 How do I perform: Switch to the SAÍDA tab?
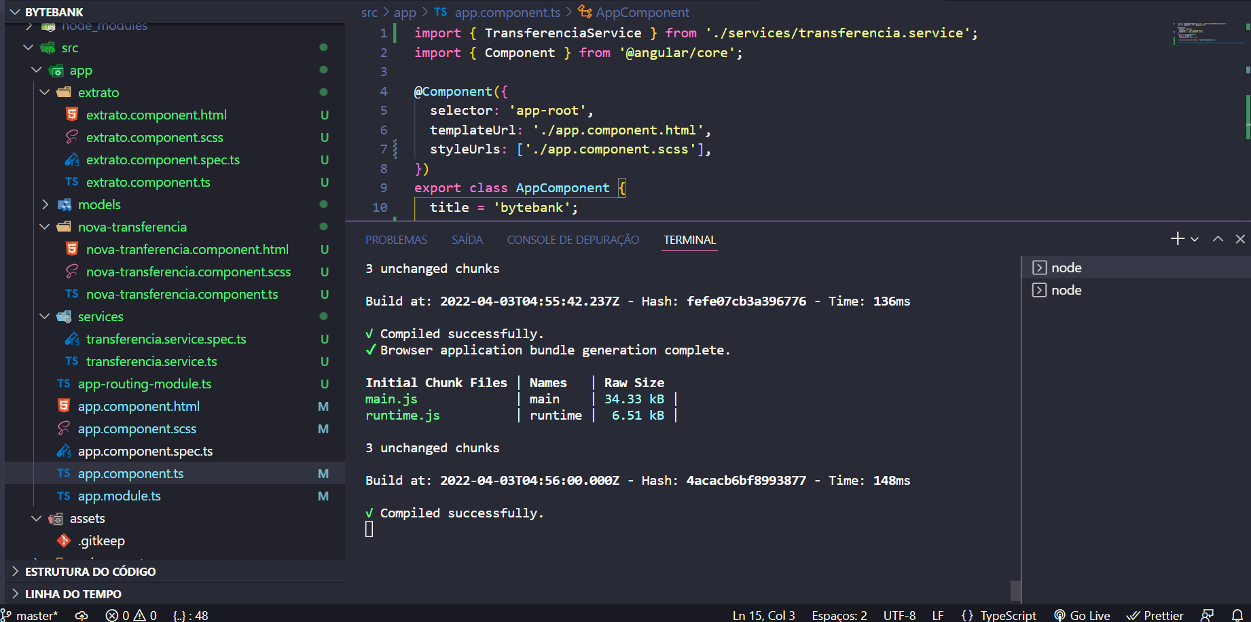(x=467, y=240)
